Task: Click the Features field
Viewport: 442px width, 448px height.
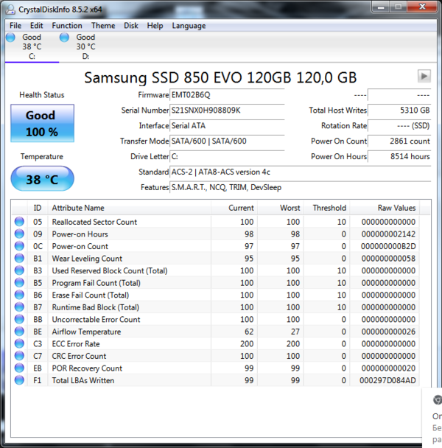Action: click(301, 187)
